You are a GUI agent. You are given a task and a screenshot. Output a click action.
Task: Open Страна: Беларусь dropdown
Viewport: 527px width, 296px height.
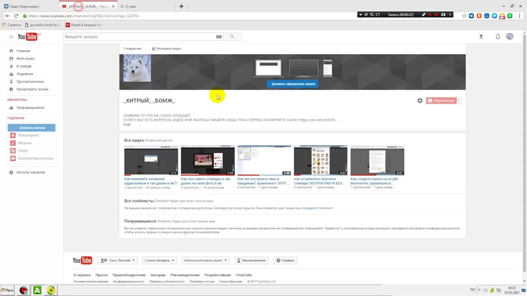coord(159,260)
